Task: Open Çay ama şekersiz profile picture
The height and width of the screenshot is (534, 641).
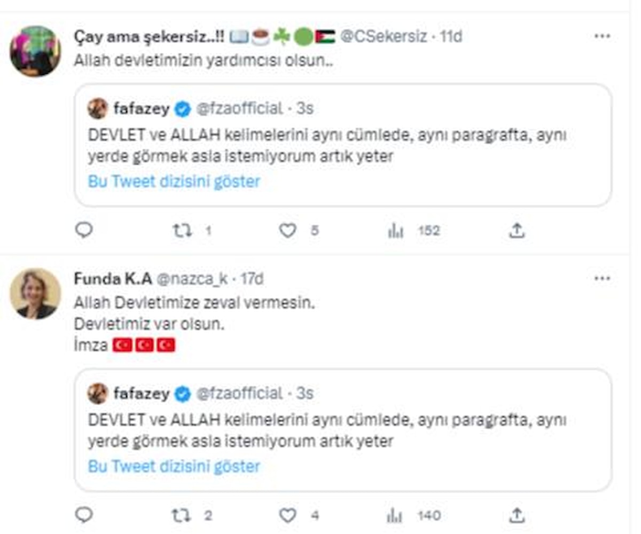Action: (x=35, y=51)
